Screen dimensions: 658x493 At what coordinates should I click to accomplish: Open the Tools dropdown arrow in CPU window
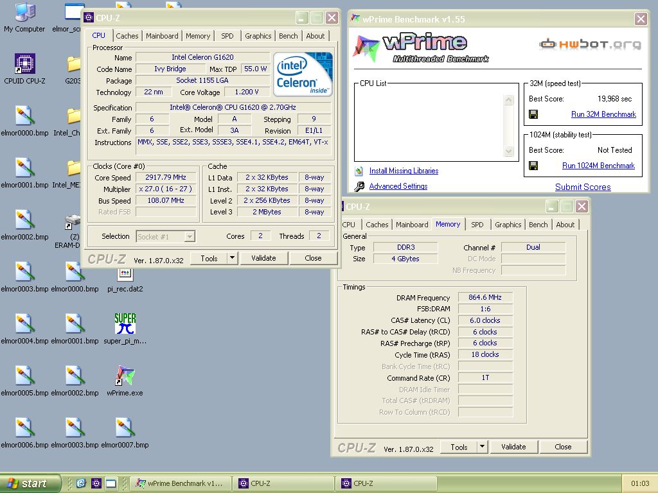point(232,258)
